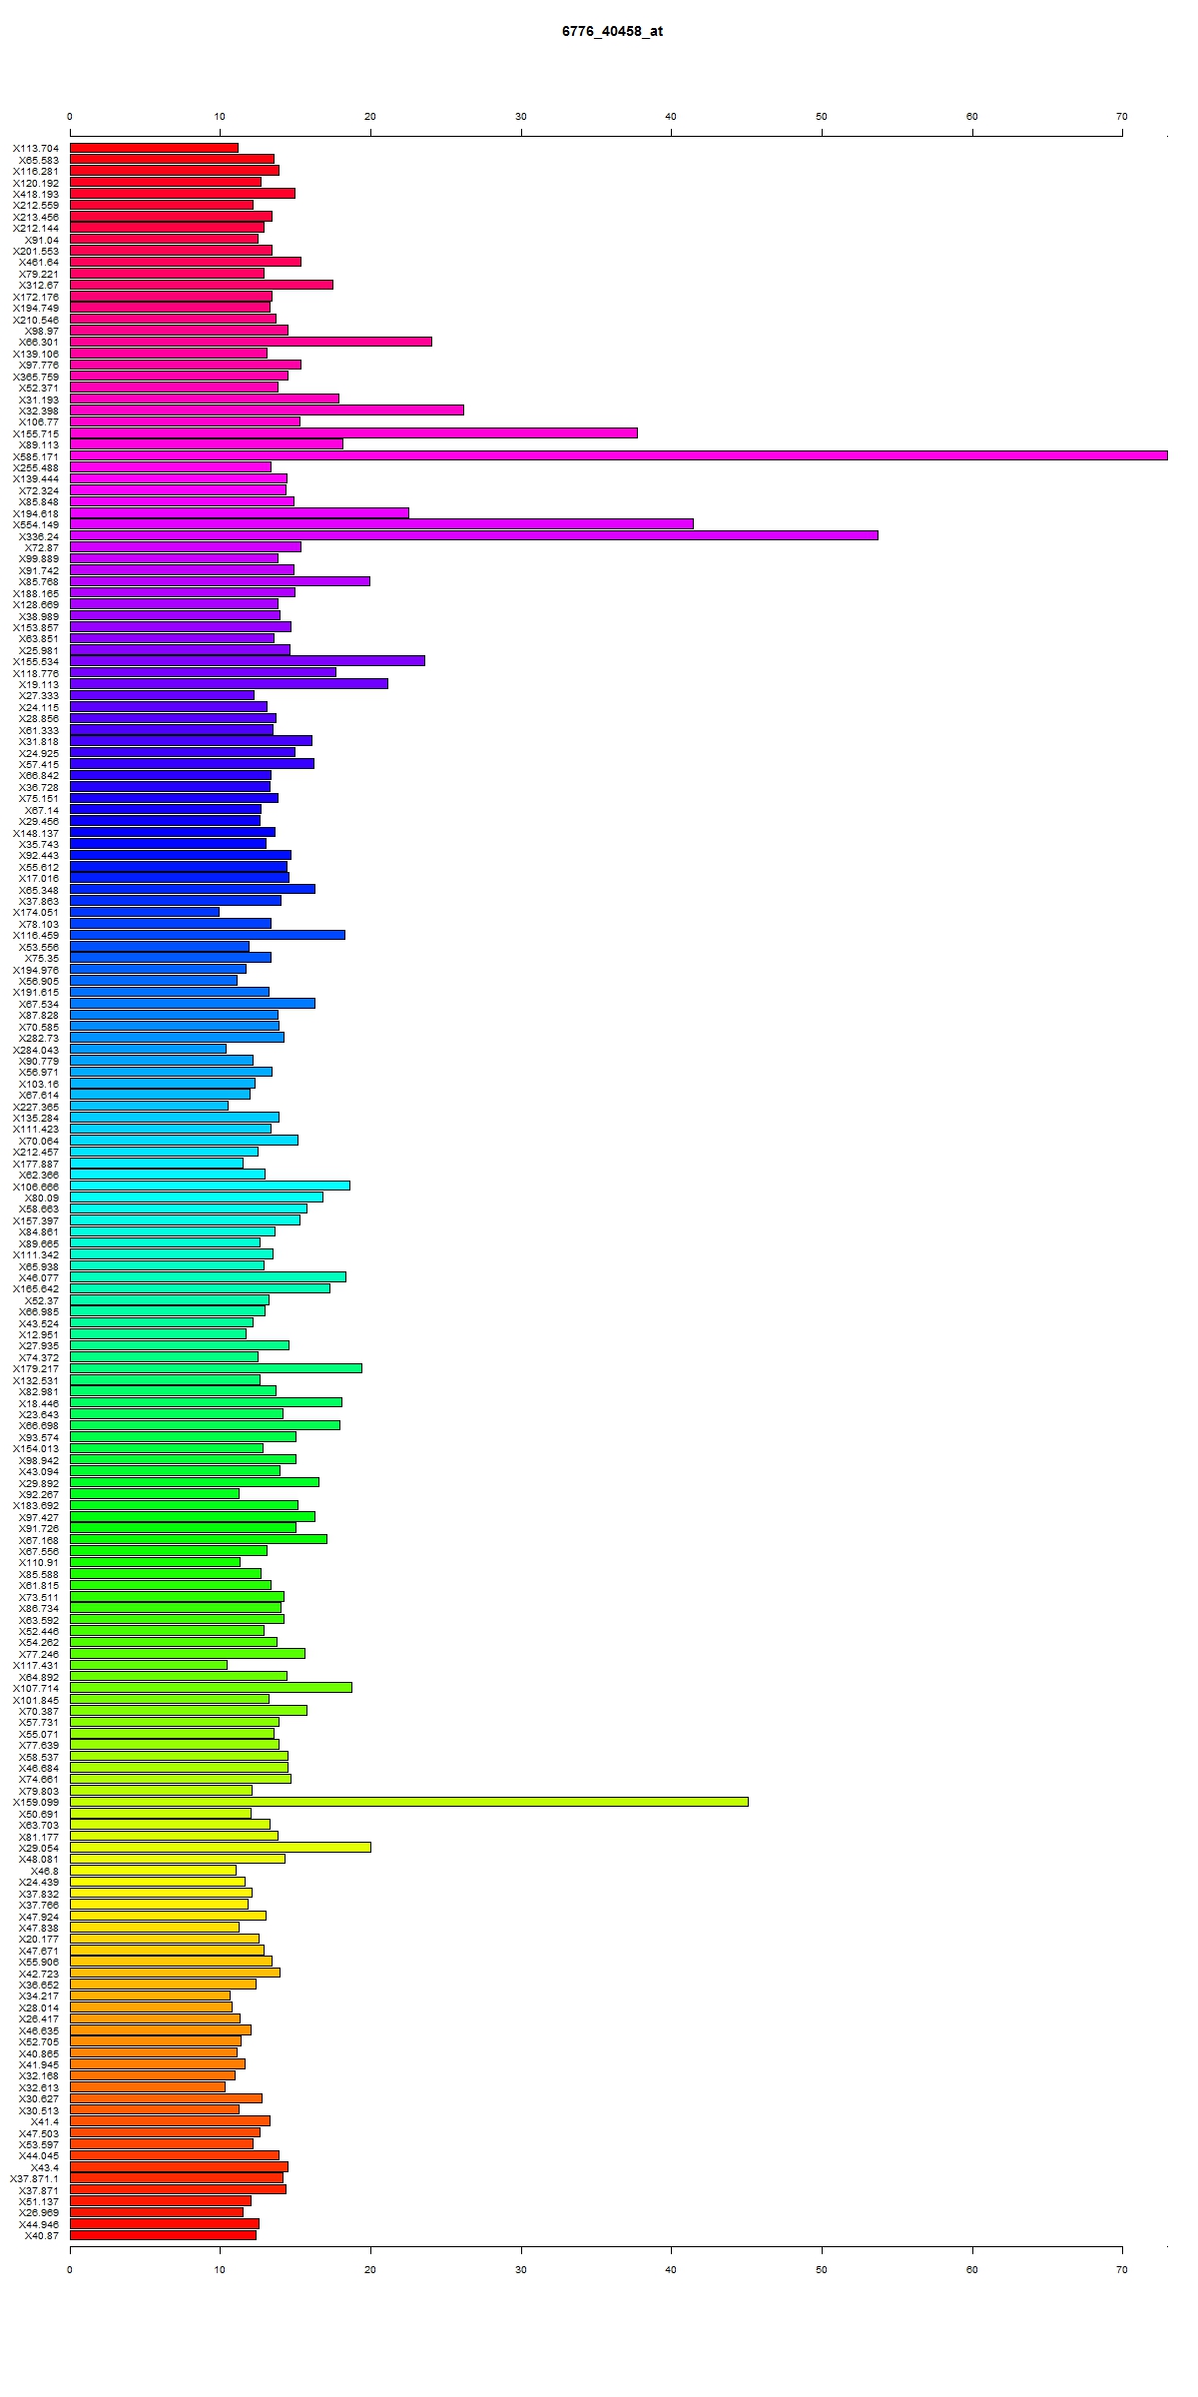Click the longest magenta bar for X585.171
The height and width of the screenshot is (2397, 1198).
point(619,455)
